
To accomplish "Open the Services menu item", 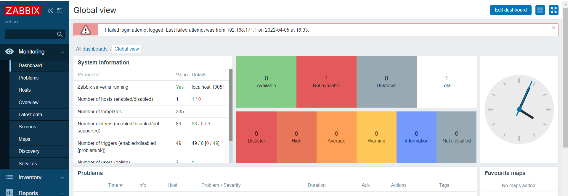I will pyautogui.click(x=40, y=163).
